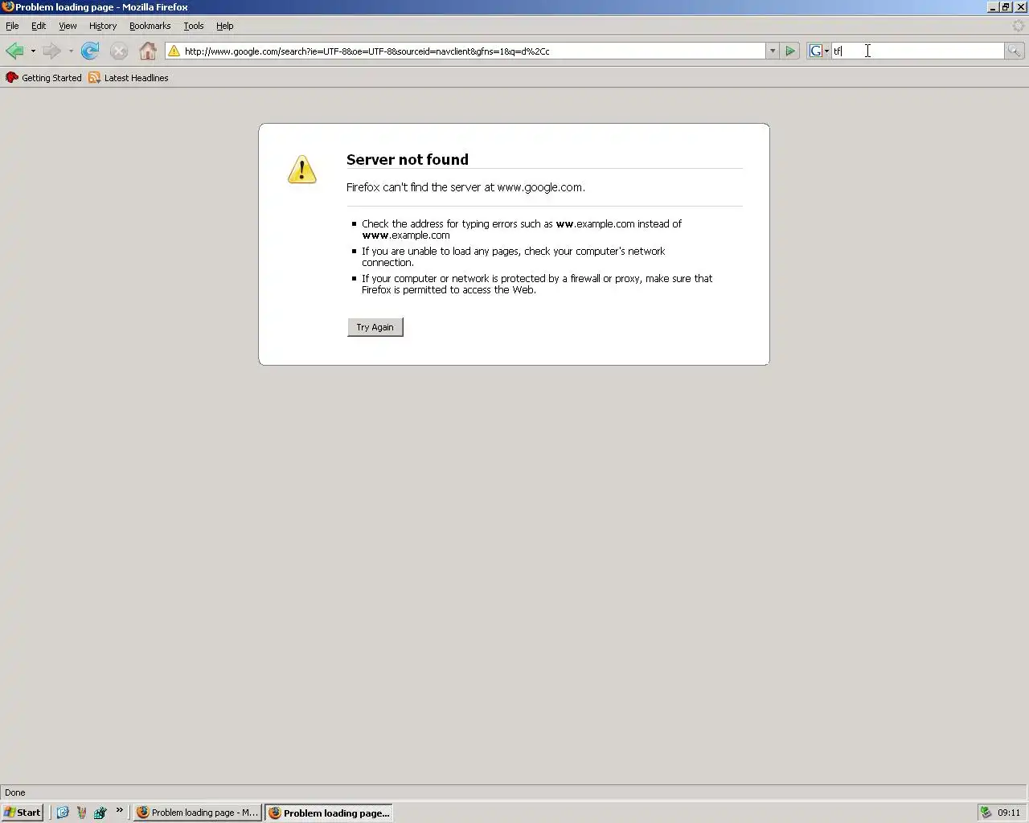Click the green Go arrow button
Screen dimensions: 1029x823
[x=790, y=51]
